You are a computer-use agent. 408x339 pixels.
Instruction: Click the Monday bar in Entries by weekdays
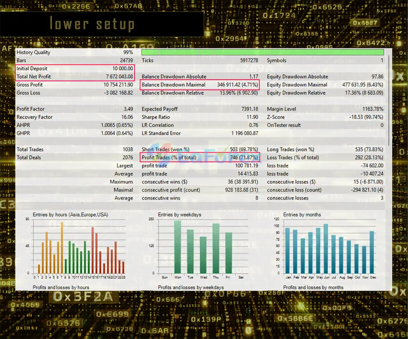click(178, 247)
